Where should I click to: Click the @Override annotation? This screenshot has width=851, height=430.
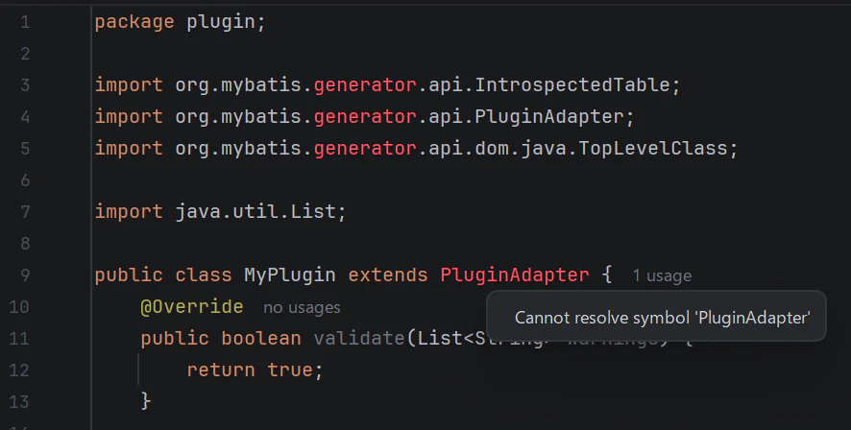tap(191, 306)
